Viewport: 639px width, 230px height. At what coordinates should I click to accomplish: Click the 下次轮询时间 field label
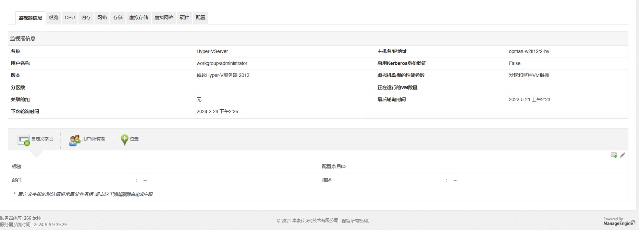pyautogui.click(x=25, y=111)
